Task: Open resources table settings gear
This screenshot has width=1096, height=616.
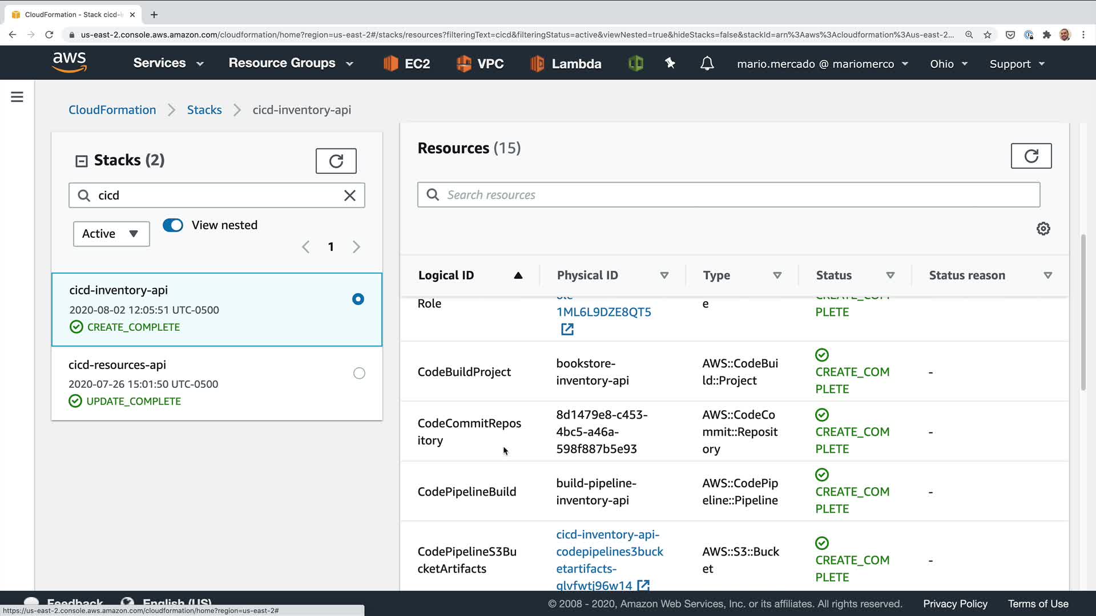Action: (x=1043, y=229)
